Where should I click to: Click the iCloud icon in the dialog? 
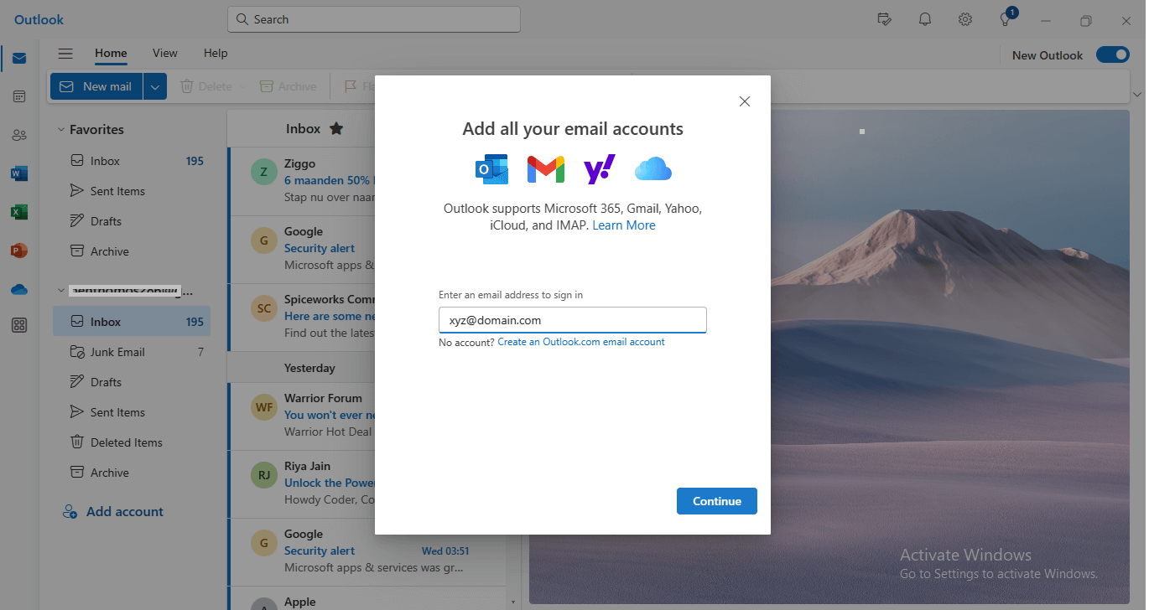click(x=653, y=169)
